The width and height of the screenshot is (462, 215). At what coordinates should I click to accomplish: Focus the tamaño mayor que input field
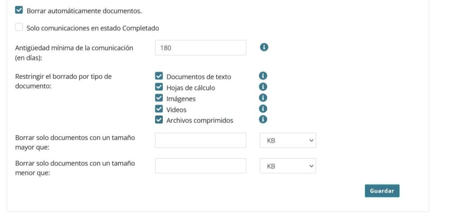tap(200, 140)
